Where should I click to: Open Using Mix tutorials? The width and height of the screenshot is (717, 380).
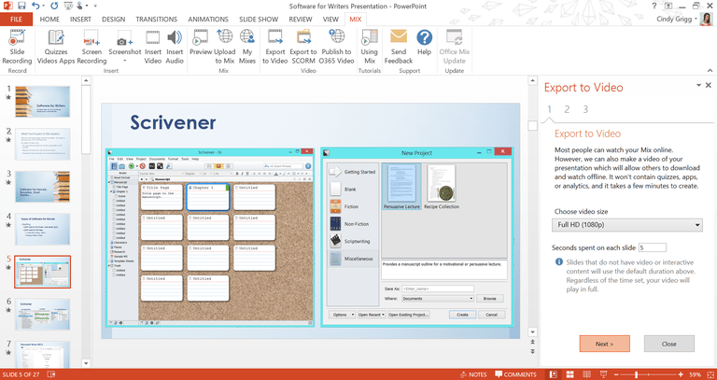pos(369,48)
